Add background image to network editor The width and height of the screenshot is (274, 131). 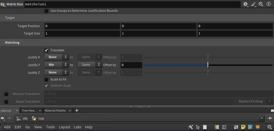click(250, 127)
